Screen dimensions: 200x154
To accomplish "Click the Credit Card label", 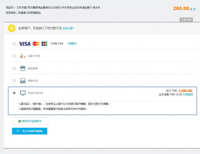I will 57,43.
